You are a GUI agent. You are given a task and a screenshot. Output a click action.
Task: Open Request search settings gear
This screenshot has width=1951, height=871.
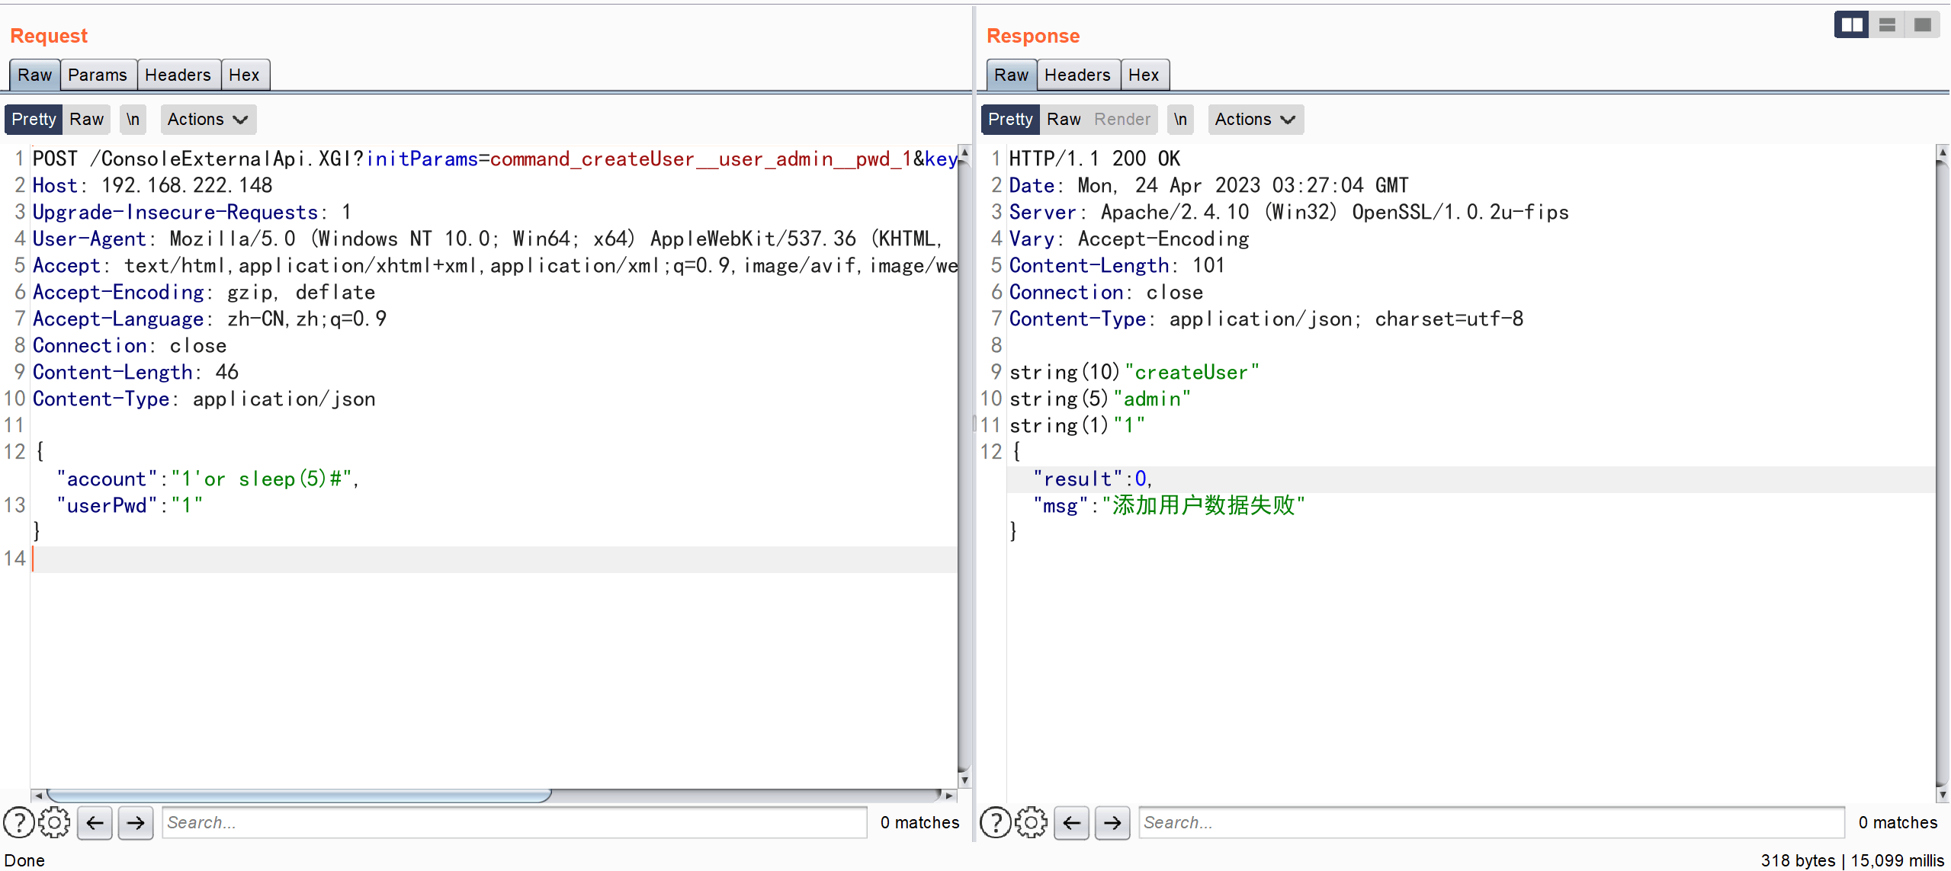pyautogui.click(x=54, y=822)
